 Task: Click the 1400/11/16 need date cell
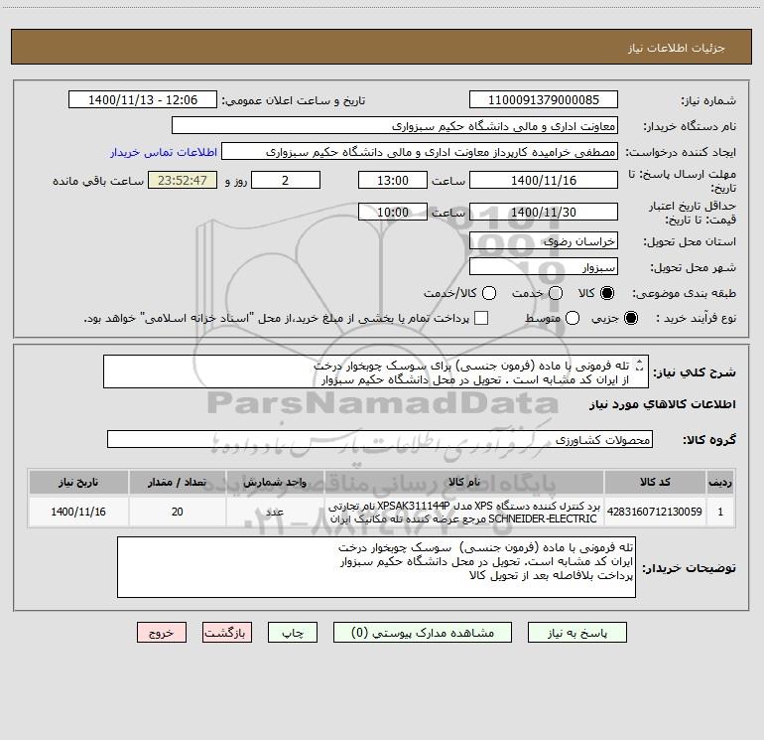(x=78, y=512)
